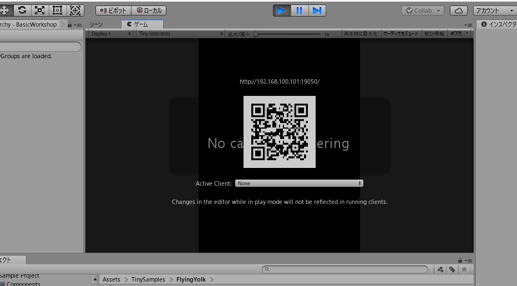Search project by type icon
The height and width of the screenshot is (286, 517).
pyautogui.click(x=440, y=269)
